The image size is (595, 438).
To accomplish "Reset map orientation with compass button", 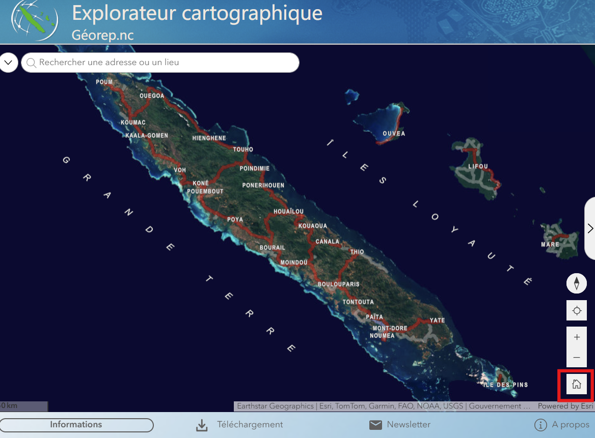I will point(577,283).
